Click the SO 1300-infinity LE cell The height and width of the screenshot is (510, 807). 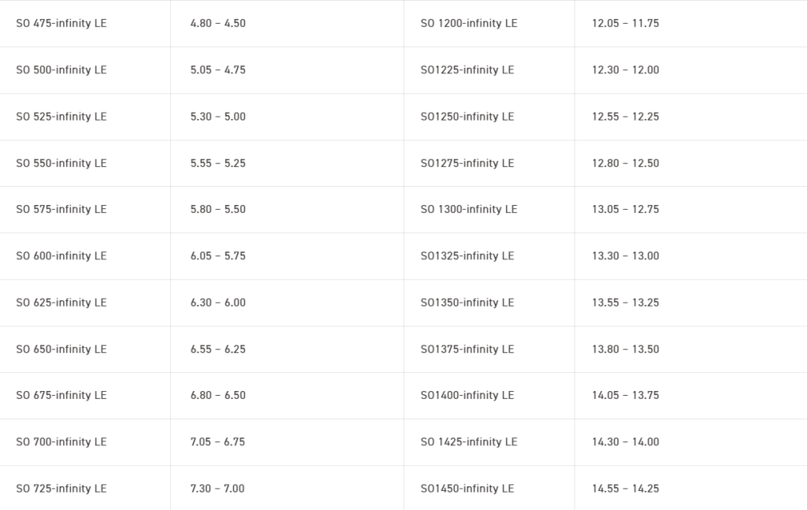coord(469,210)
